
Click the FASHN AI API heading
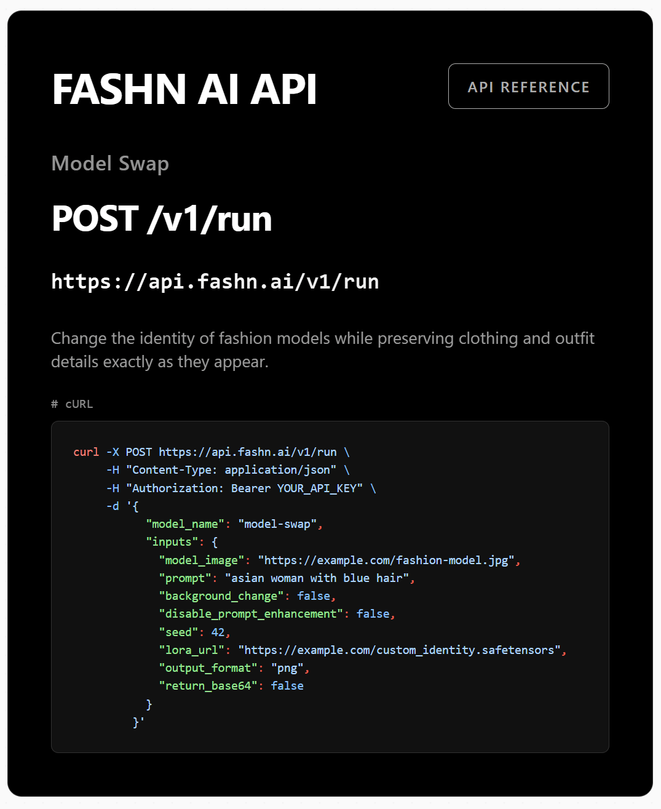tap(184, 90)
